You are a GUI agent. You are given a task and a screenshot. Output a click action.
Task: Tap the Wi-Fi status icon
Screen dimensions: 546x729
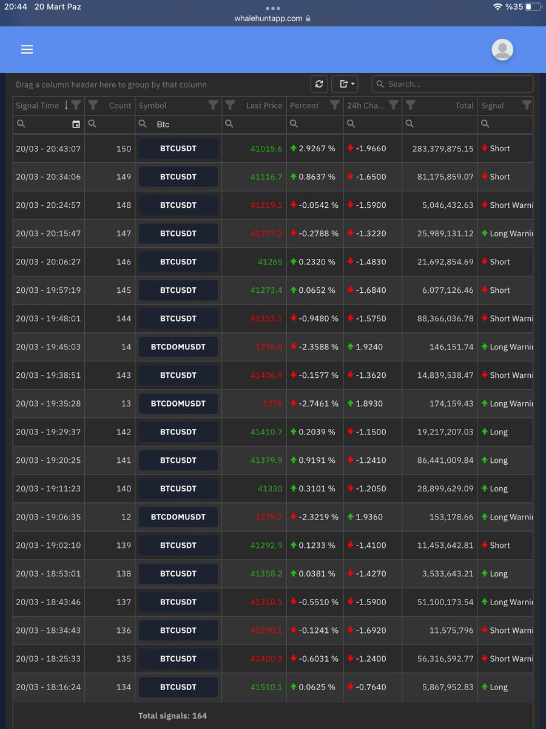497,7
